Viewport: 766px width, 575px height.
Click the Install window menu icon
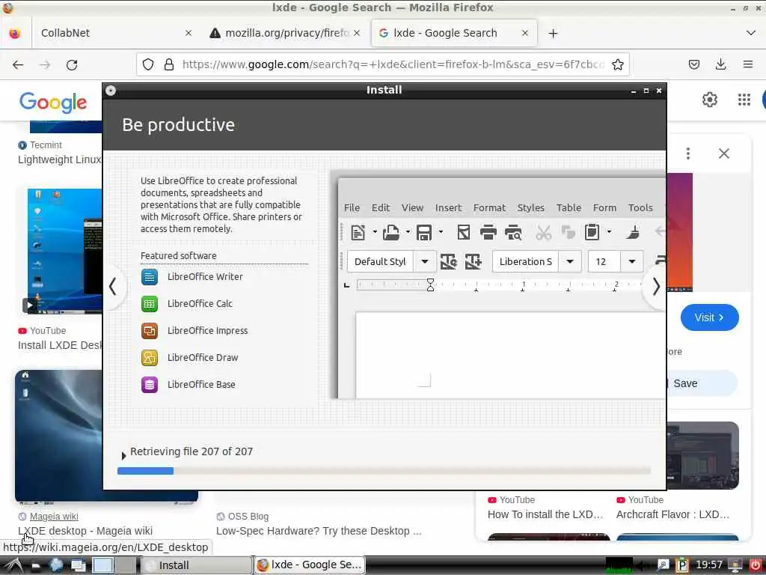pos(111,91)
